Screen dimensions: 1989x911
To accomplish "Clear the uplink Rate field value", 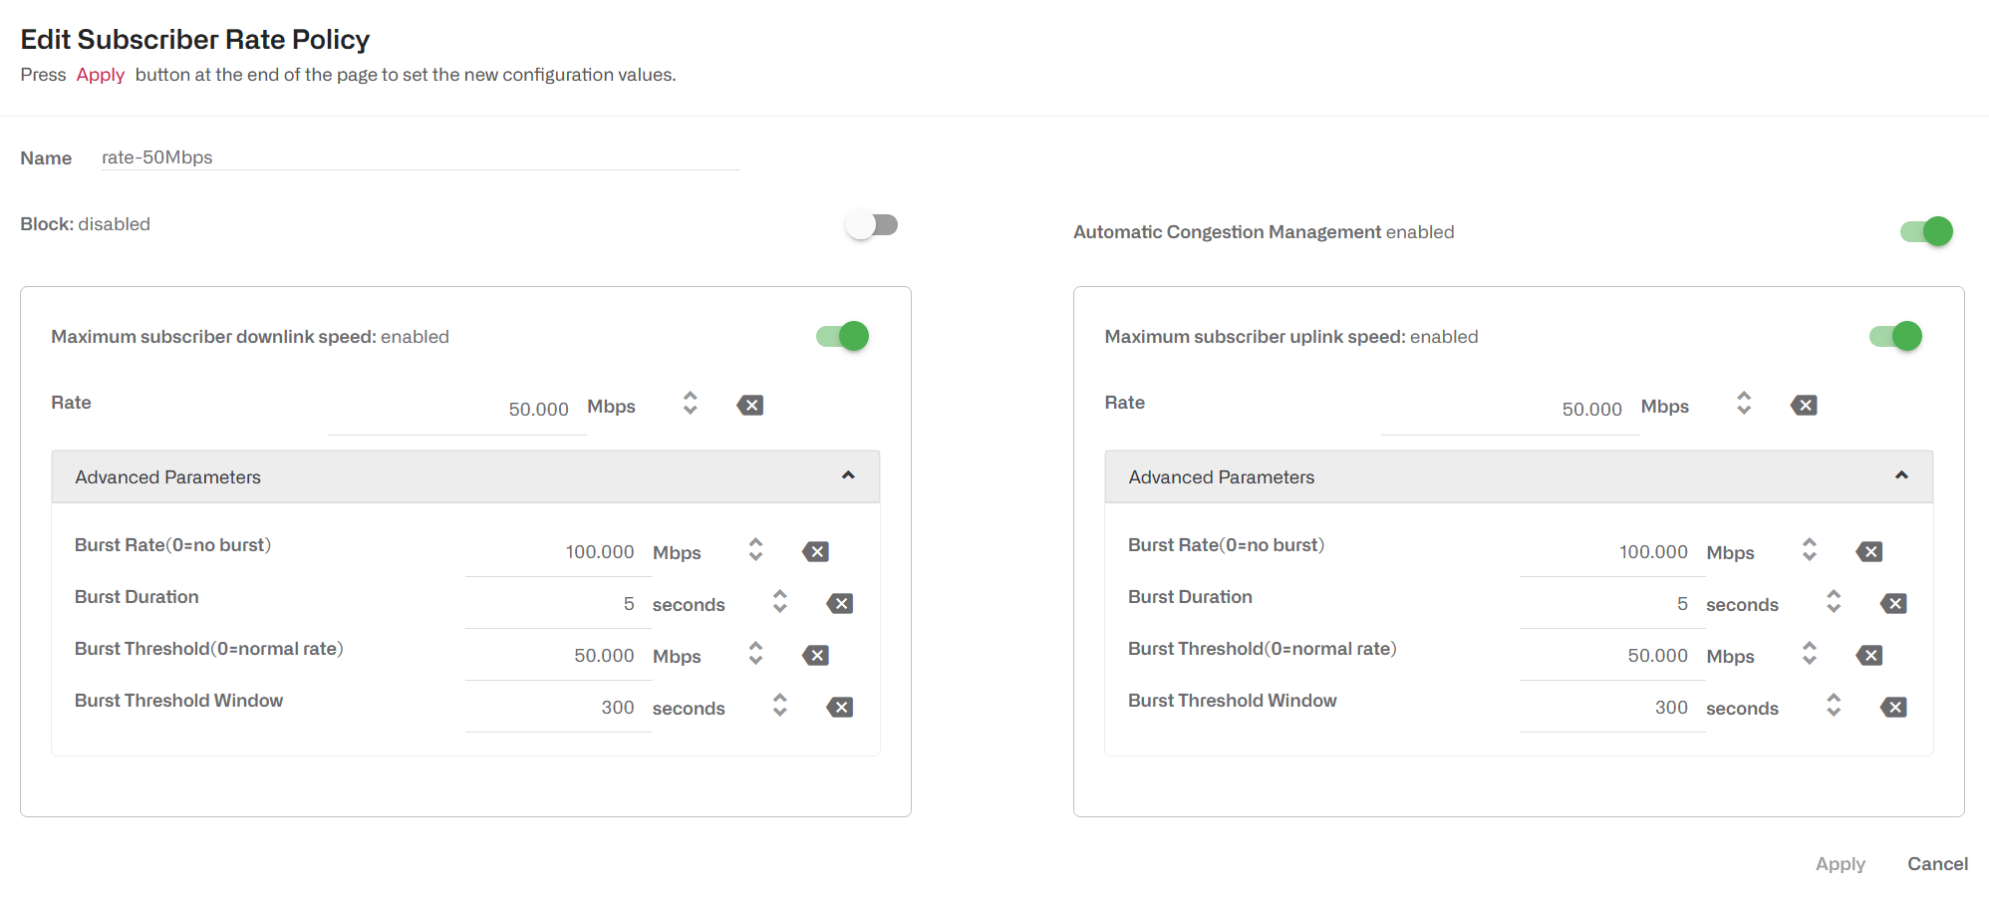I will [x=1804, y=405].
